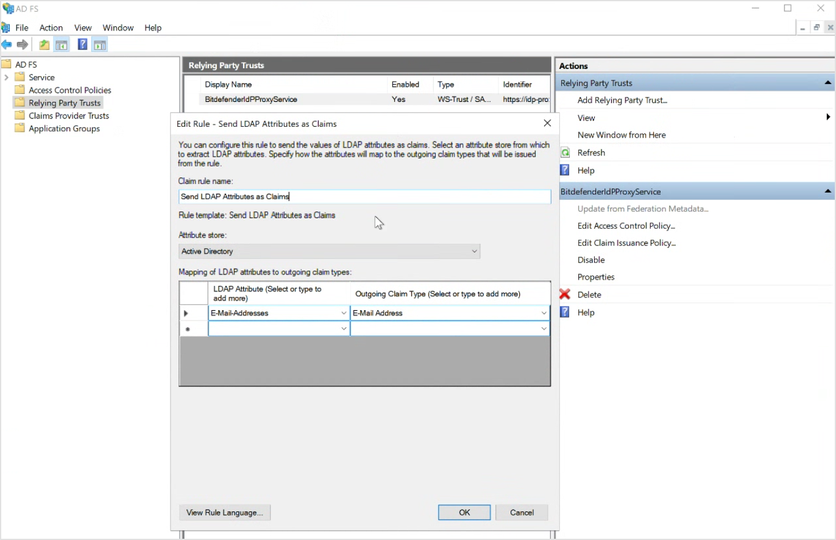Open the View menu
Image resolution: width=836 pixels, height=540 pixels.
83,27
